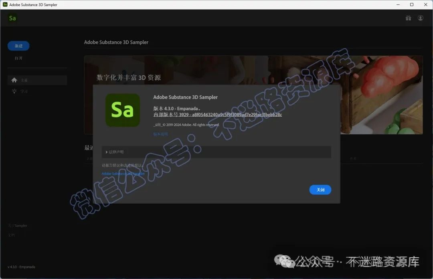Click the About Sampler link in the sidebar
The image size is (433, 279).
18,226
